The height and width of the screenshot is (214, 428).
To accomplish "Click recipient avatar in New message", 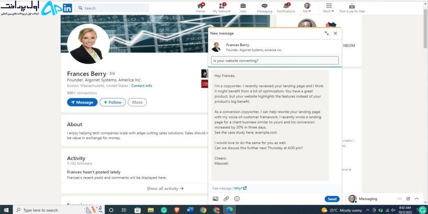I will (x=216, y=47).
